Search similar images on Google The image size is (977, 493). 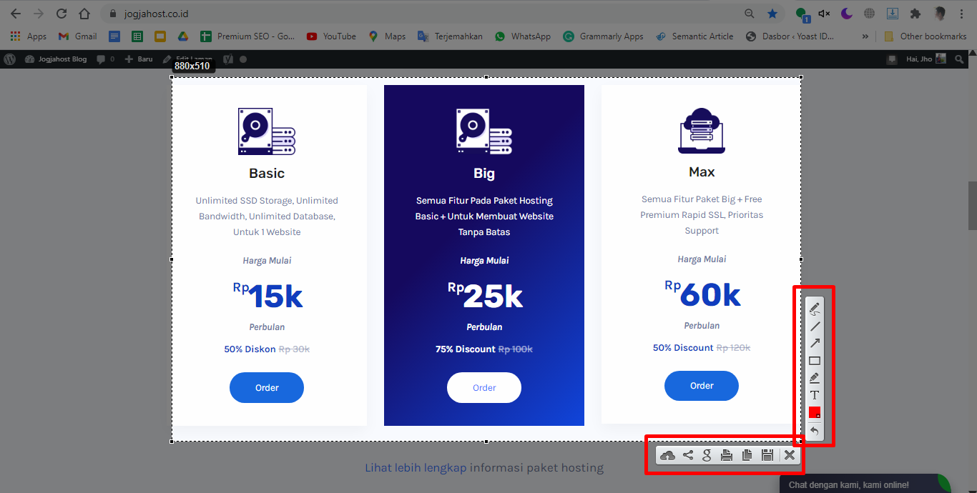707,455
